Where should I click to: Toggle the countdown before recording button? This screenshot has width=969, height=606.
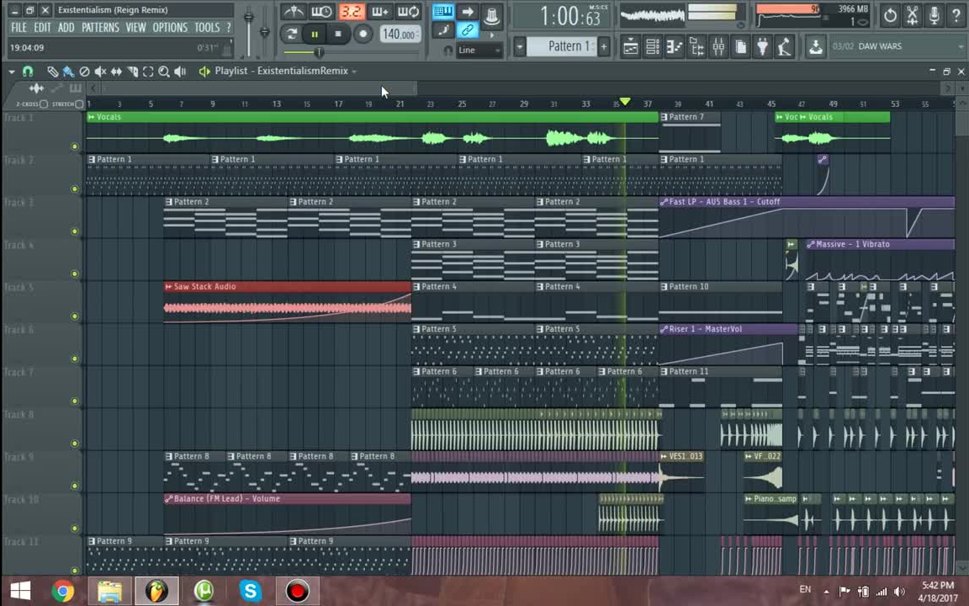[351, 11]
